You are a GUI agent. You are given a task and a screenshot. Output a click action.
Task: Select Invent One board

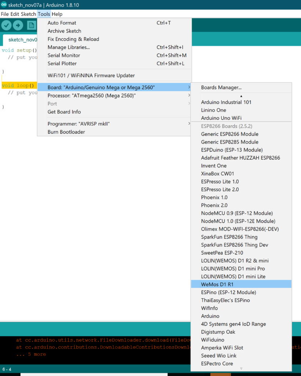click(x=241, y=166)
